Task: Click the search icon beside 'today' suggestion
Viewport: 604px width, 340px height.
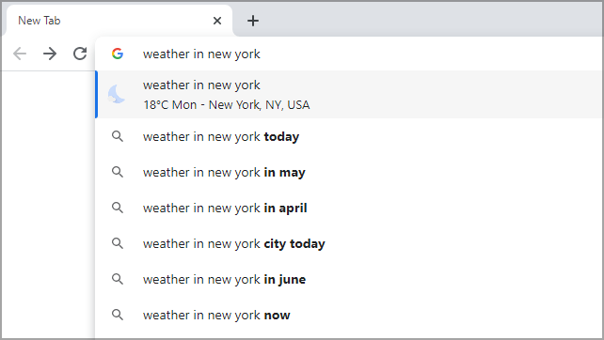Action: [118, 136]
